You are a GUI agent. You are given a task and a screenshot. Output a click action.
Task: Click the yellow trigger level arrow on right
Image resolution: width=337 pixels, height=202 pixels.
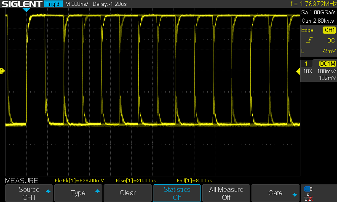point(298,71)
